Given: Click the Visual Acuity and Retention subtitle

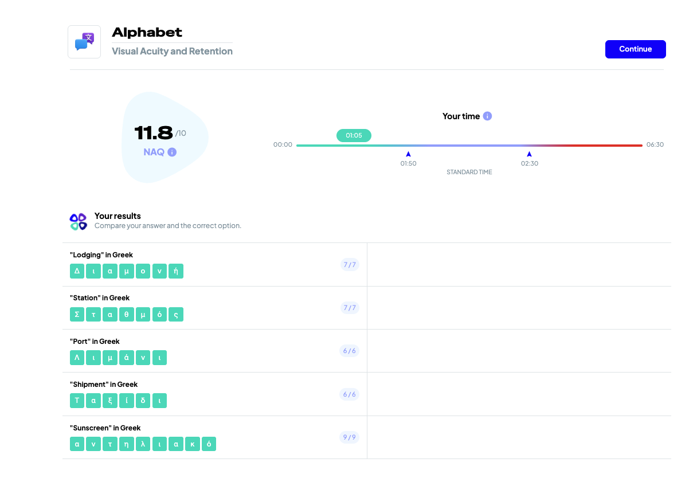Looking at the screenshot, I should [172, 51].
